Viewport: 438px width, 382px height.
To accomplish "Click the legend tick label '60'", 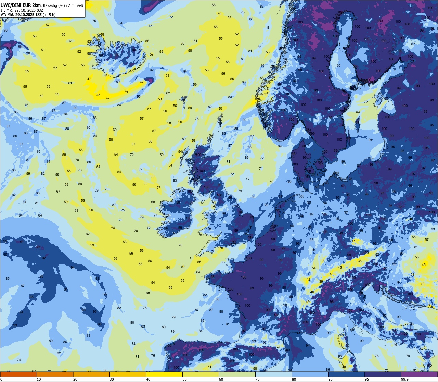I will coord(221,379).
